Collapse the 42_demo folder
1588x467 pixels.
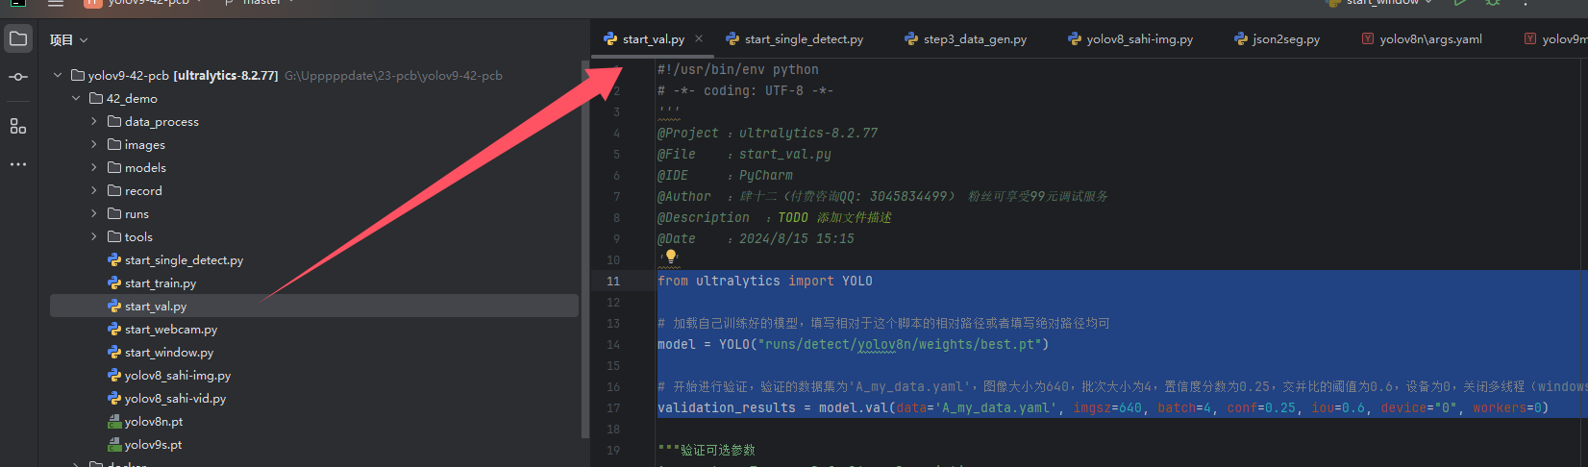76,98
